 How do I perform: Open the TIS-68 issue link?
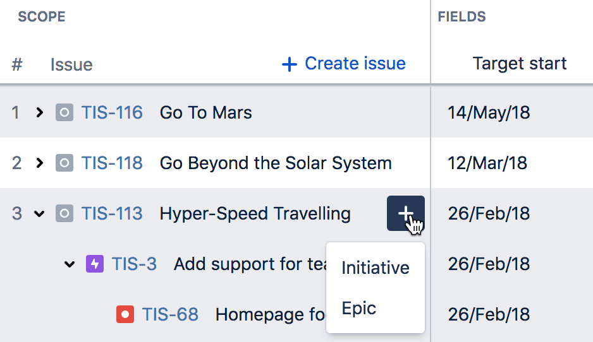(170, 314)
